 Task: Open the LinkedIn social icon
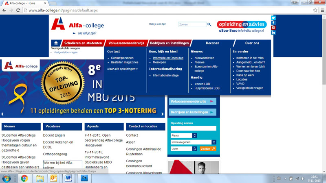(x=273, y=33)
